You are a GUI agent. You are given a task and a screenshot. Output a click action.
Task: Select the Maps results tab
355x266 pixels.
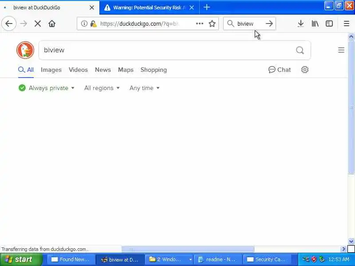[126, 70]
